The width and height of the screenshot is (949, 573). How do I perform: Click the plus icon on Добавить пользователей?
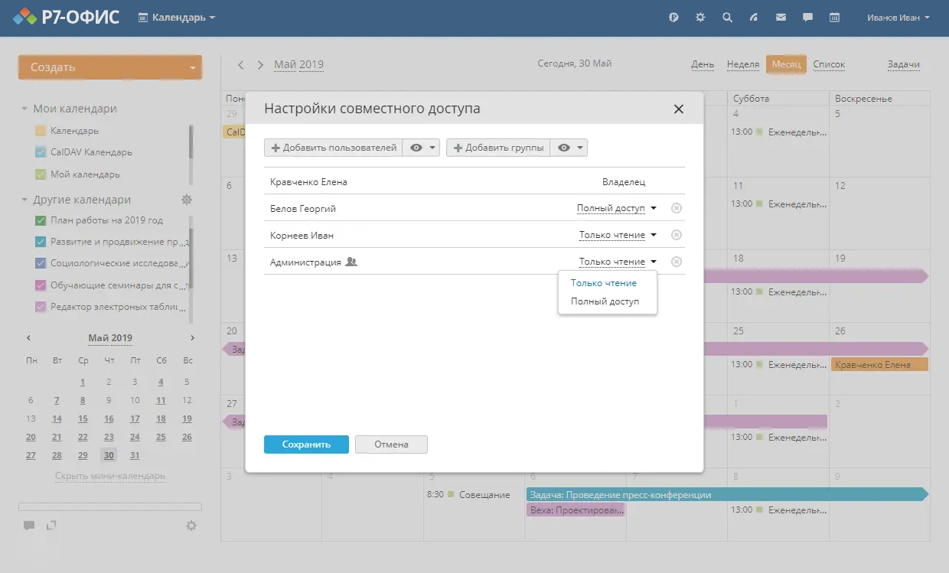point(276,148)
